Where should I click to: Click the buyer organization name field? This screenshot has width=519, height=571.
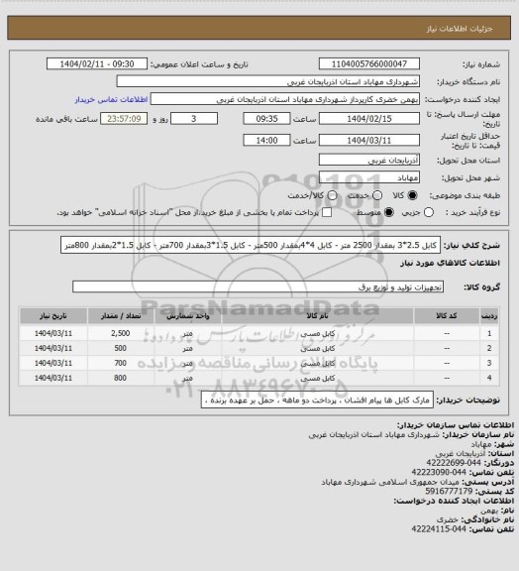pos(267,81)
